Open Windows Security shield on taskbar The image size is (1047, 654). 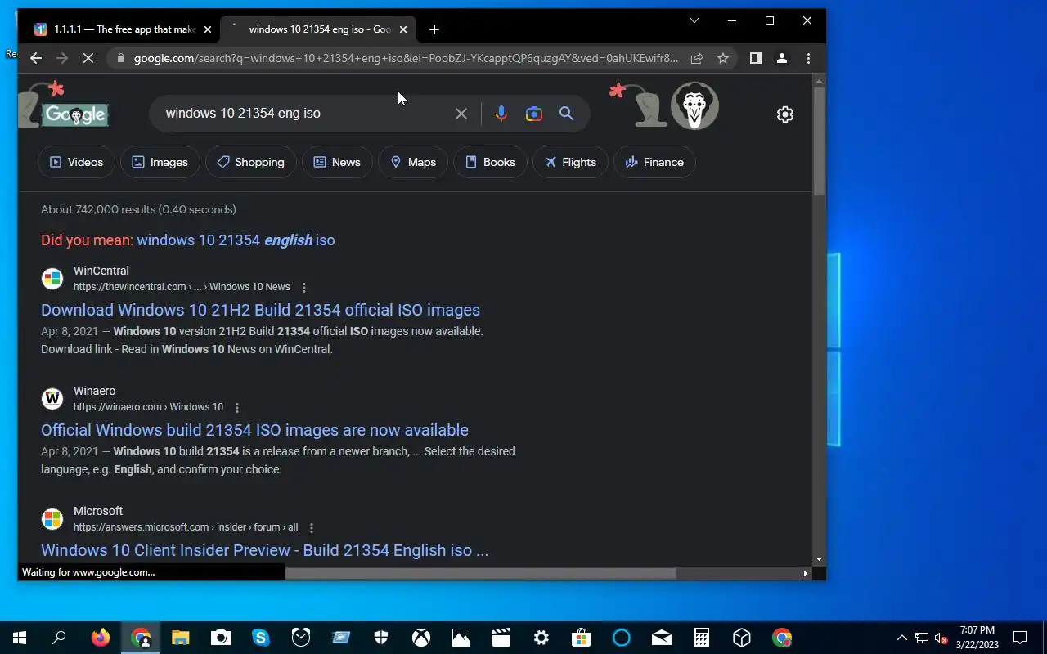coord(381,638)
